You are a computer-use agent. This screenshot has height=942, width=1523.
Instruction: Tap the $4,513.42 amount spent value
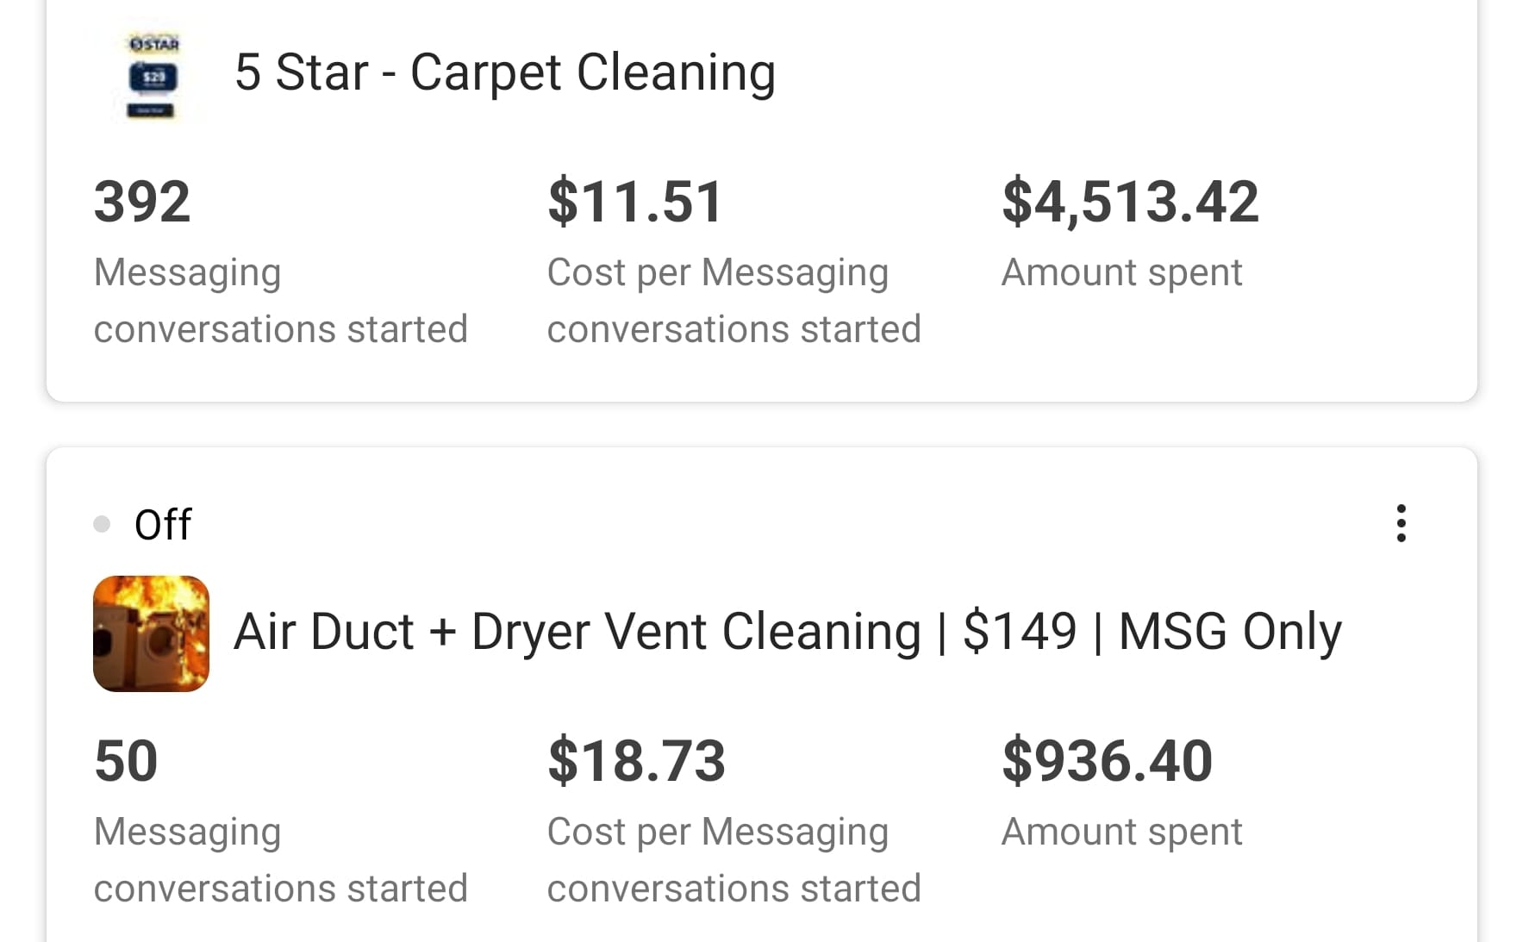click(1130, 202)
